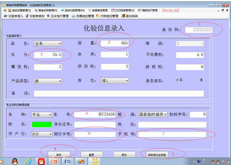This screenshot has width=231, height=165.
Task: Click the green 姓名 field
Action: tap(42, 124)
